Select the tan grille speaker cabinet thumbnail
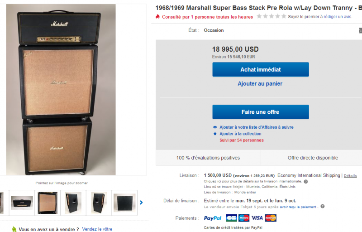Image resolution: width=362 pixels, height=232 pixels. (47, 203)
